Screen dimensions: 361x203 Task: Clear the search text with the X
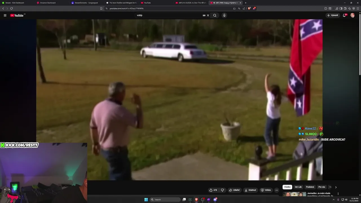(208, 16)
